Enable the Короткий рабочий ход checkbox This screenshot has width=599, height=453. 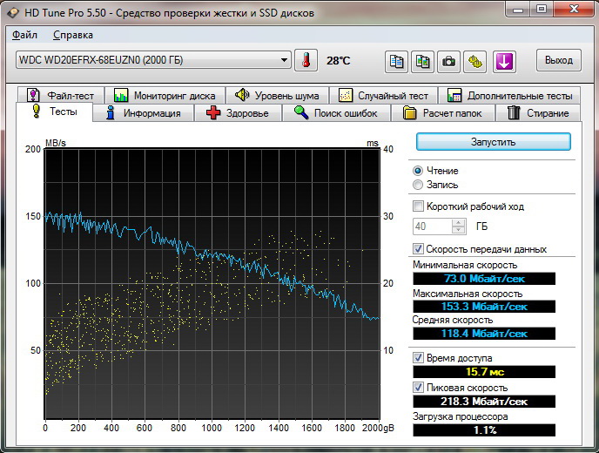click(419, 206)
